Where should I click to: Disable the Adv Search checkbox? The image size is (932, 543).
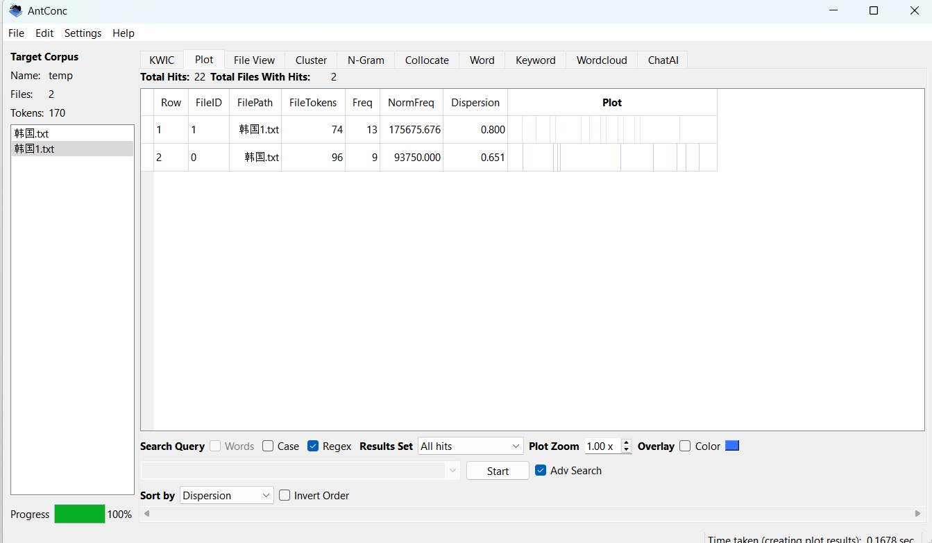541,471
